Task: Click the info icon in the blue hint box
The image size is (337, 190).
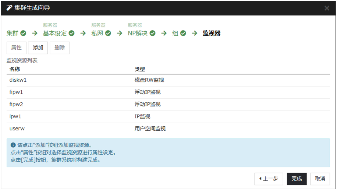Action: click(x=13, y=145)
